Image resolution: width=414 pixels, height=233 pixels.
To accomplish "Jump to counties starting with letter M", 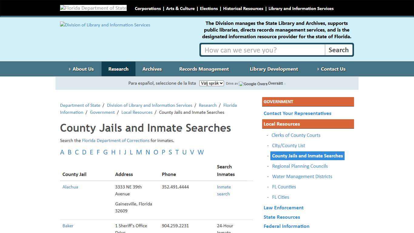I will [139, 152].
